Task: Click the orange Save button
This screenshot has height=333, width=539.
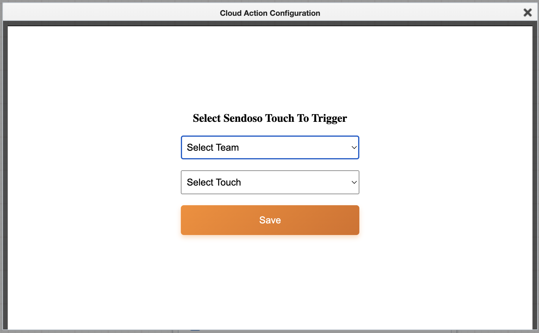Action: 270,220
